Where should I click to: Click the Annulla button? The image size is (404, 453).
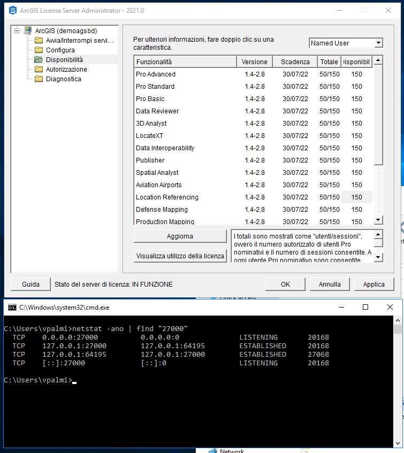click(330, 285)
